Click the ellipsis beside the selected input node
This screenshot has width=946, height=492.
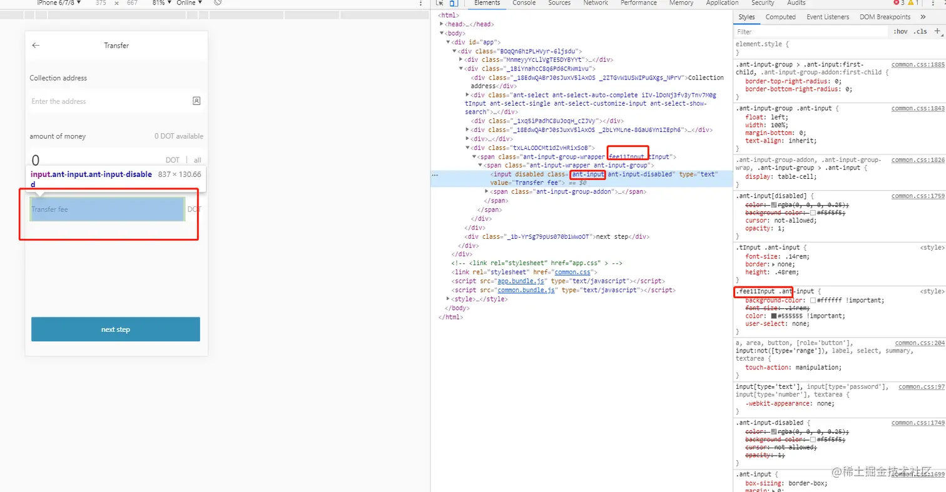point(435,176)
